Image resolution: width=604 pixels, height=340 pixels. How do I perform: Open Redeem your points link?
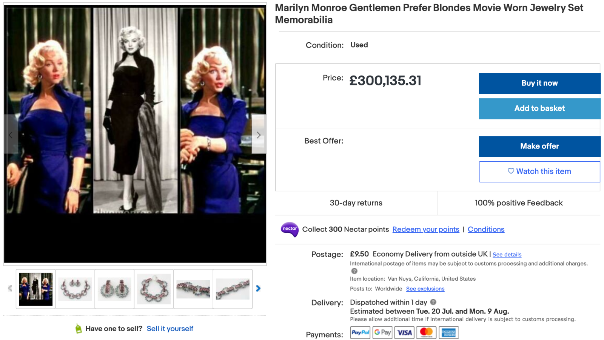coord(426,229)
